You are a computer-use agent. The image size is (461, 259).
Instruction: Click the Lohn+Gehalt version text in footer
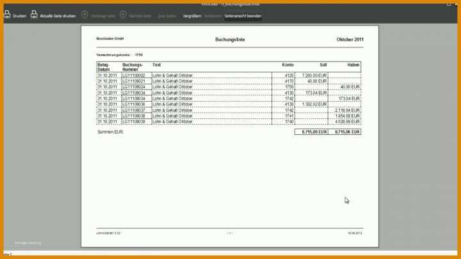tap(108, 233)
